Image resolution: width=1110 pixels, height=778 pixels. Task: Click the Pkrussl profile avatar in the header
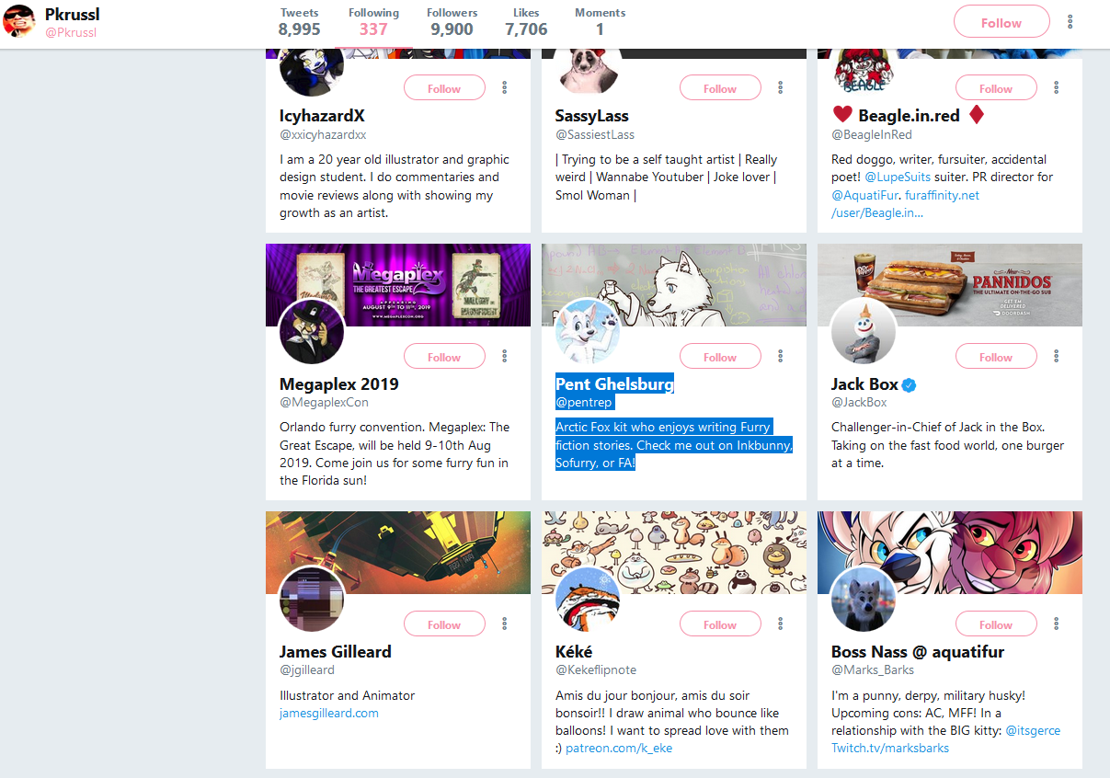coord(19,20)
